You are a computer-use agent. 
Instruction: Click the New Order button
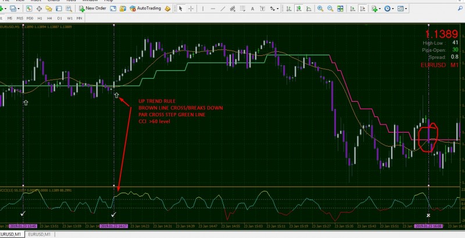[x=92, y=9]
